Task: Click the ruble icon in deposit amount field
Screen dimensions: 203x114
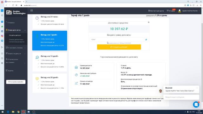Action: (x=146, y=40)
